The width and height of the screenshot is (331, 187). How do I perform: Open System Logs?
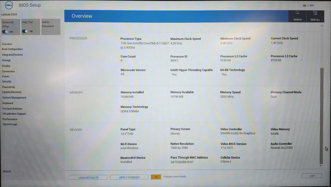click(10, 124)
